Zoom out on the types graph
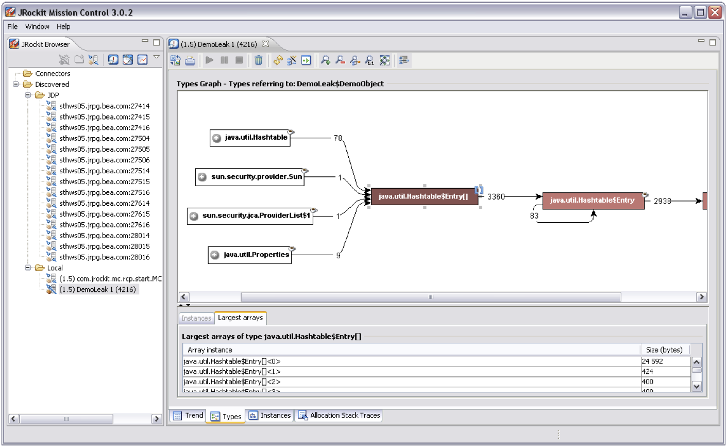 point(340,60)
